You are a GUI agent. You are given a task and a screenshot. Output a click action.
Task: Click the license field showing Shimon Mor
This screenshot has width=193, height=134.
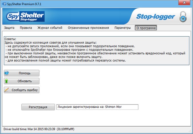tap(96, 107)
